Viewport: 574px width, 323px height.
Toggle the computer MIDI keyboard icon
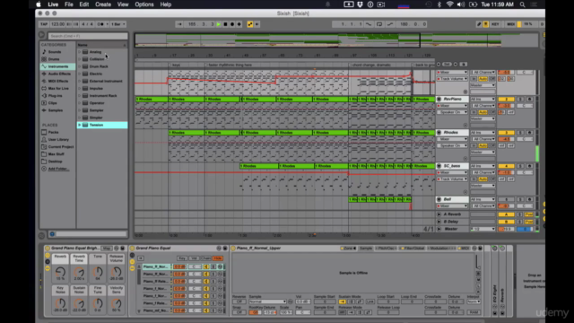pos(486,24)
